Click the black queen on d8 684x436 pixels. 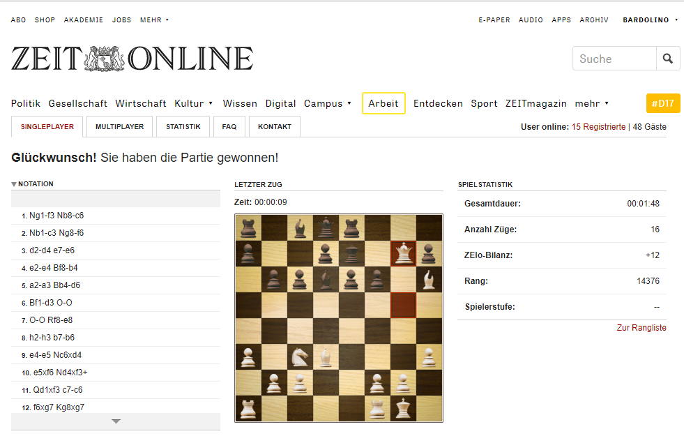pyautogui.click(x=326, y=227)
